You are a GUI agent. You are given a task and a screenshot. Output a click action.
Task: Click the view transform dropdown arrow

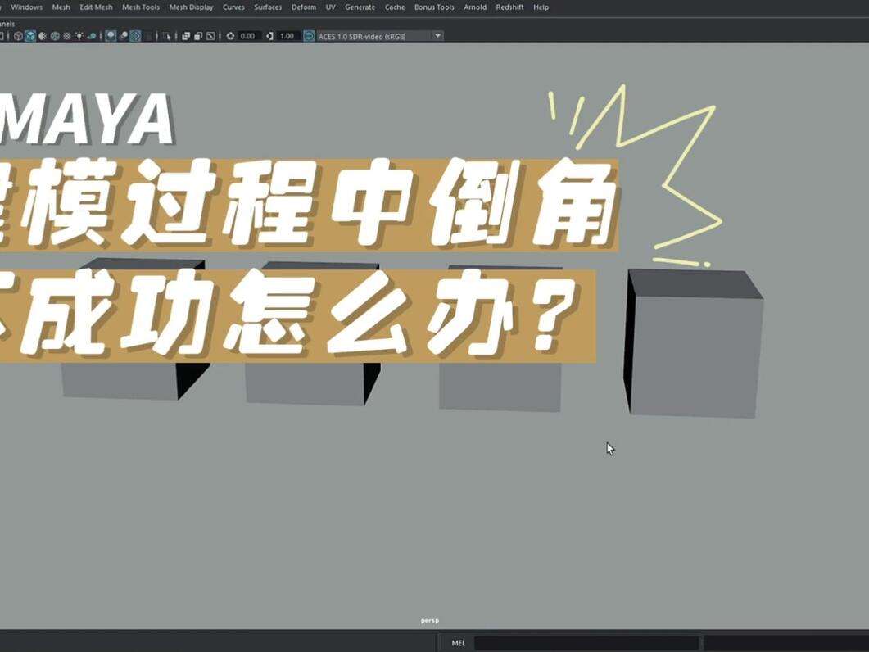[437, 36]
